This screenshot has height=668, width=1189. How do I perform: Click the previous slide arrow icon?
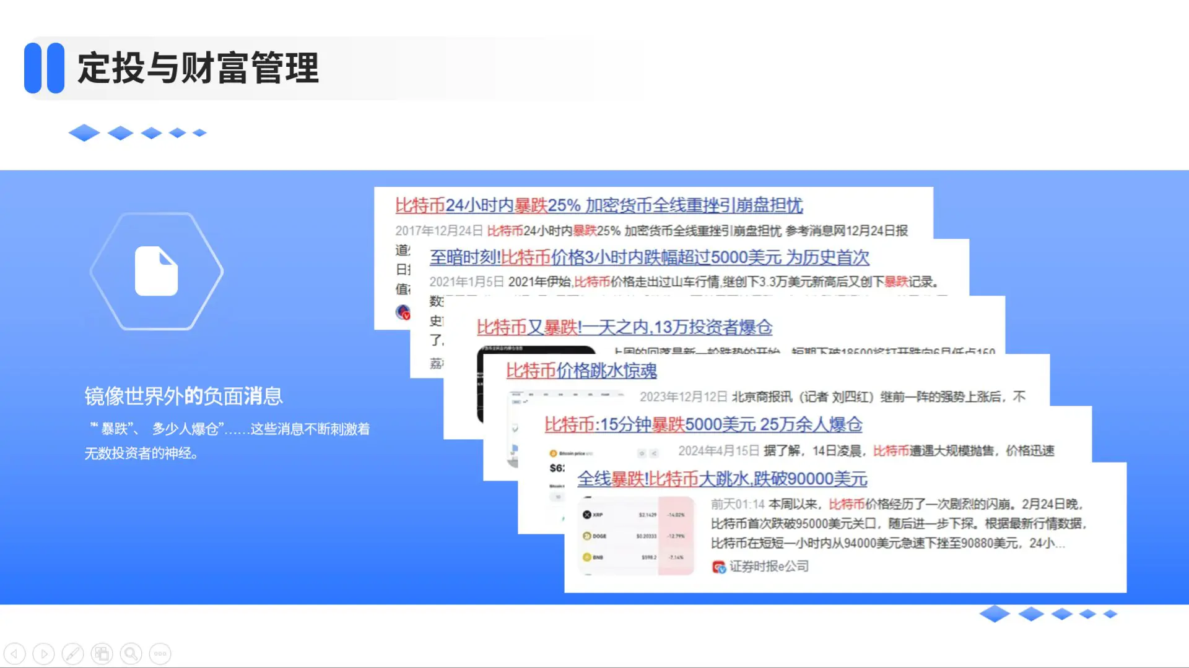14,653
